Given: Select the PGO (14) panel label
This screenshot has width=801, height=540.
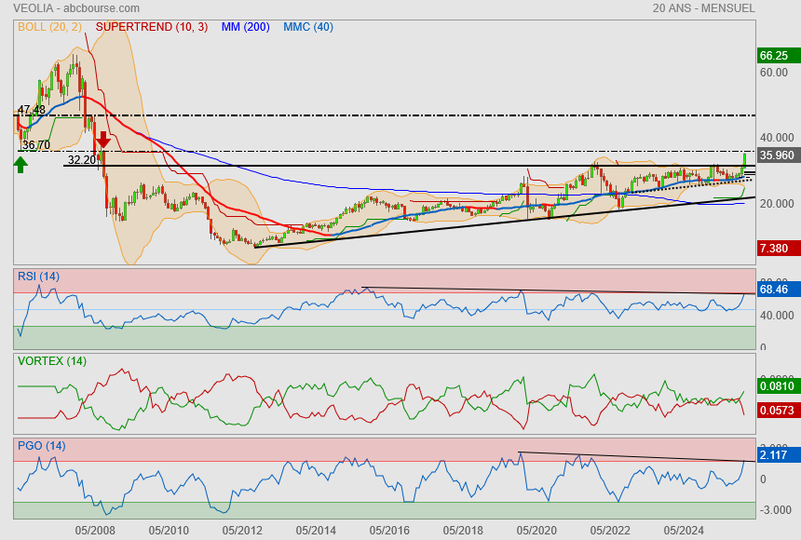Looking at the screenshot, I should click(x=41, y=445).
